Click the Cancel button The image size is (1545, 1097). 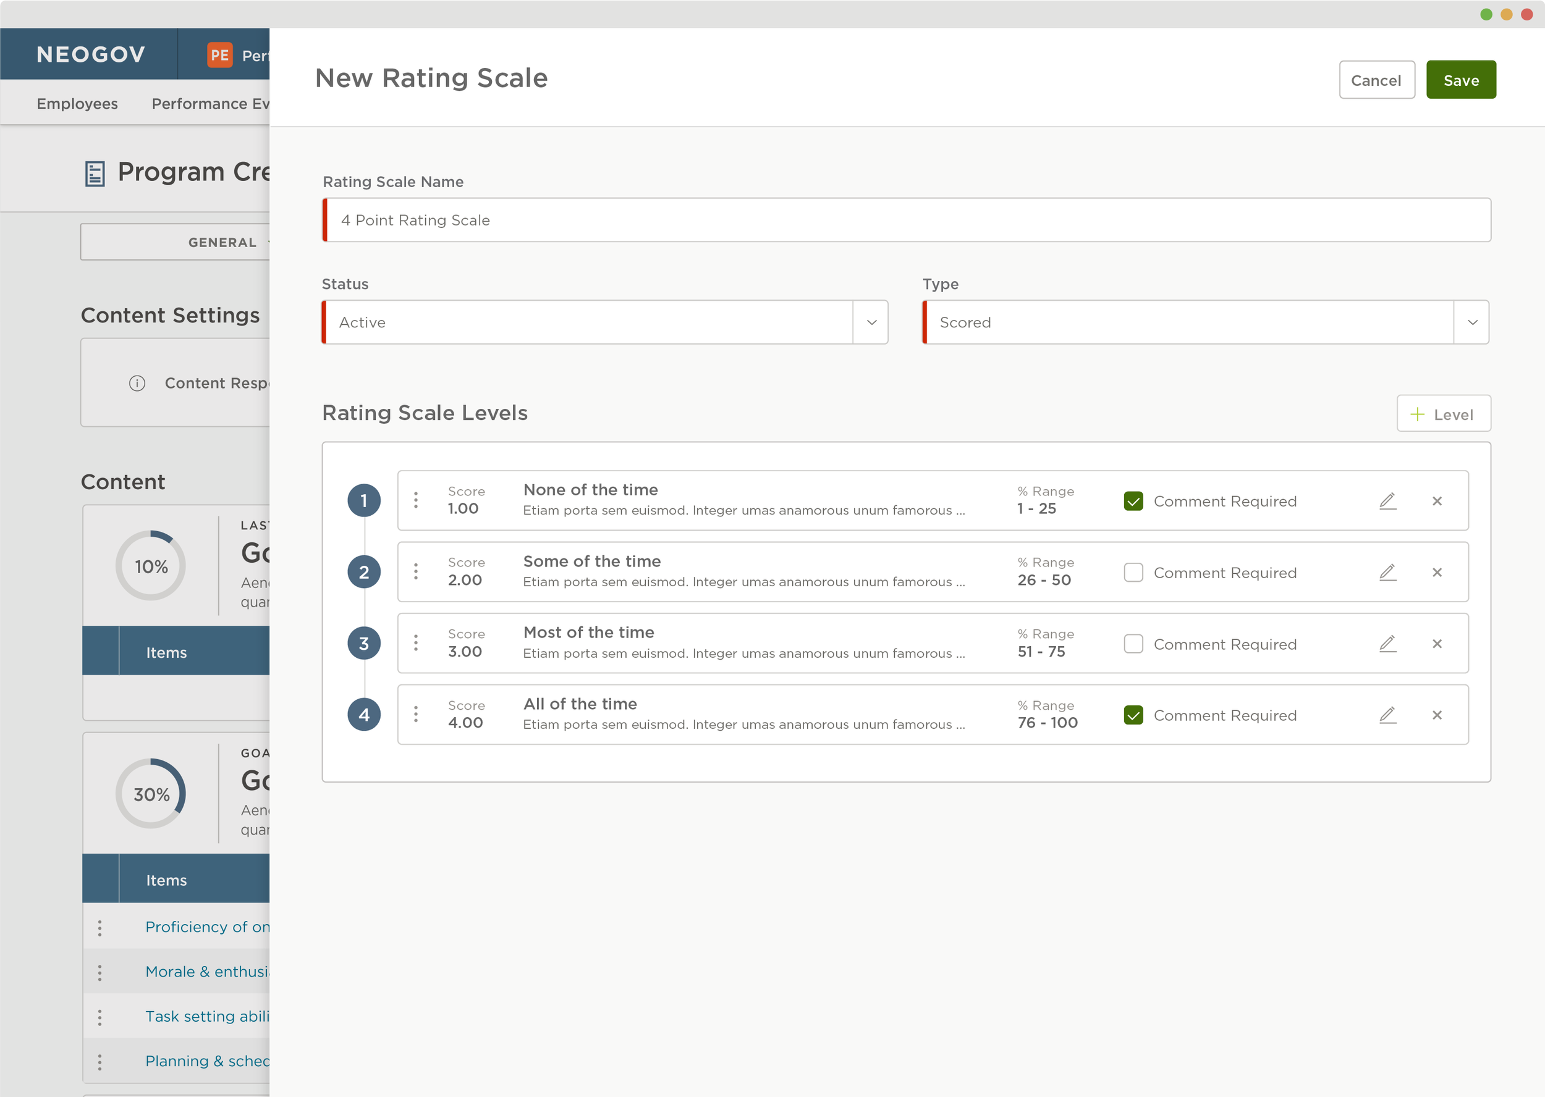point(1375,80)
